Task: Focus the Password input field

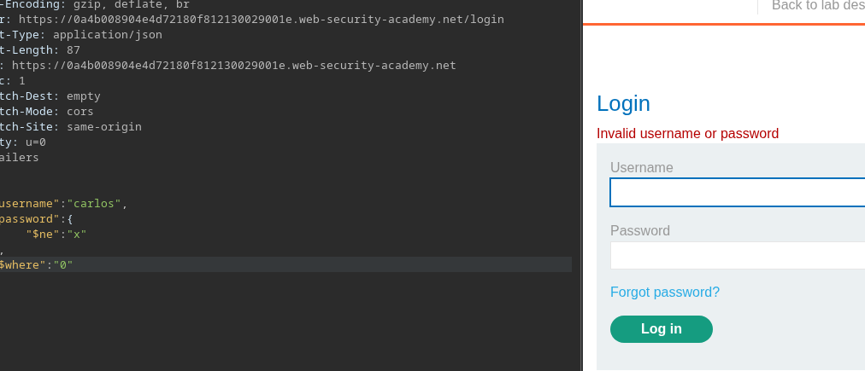Action: 737,255
